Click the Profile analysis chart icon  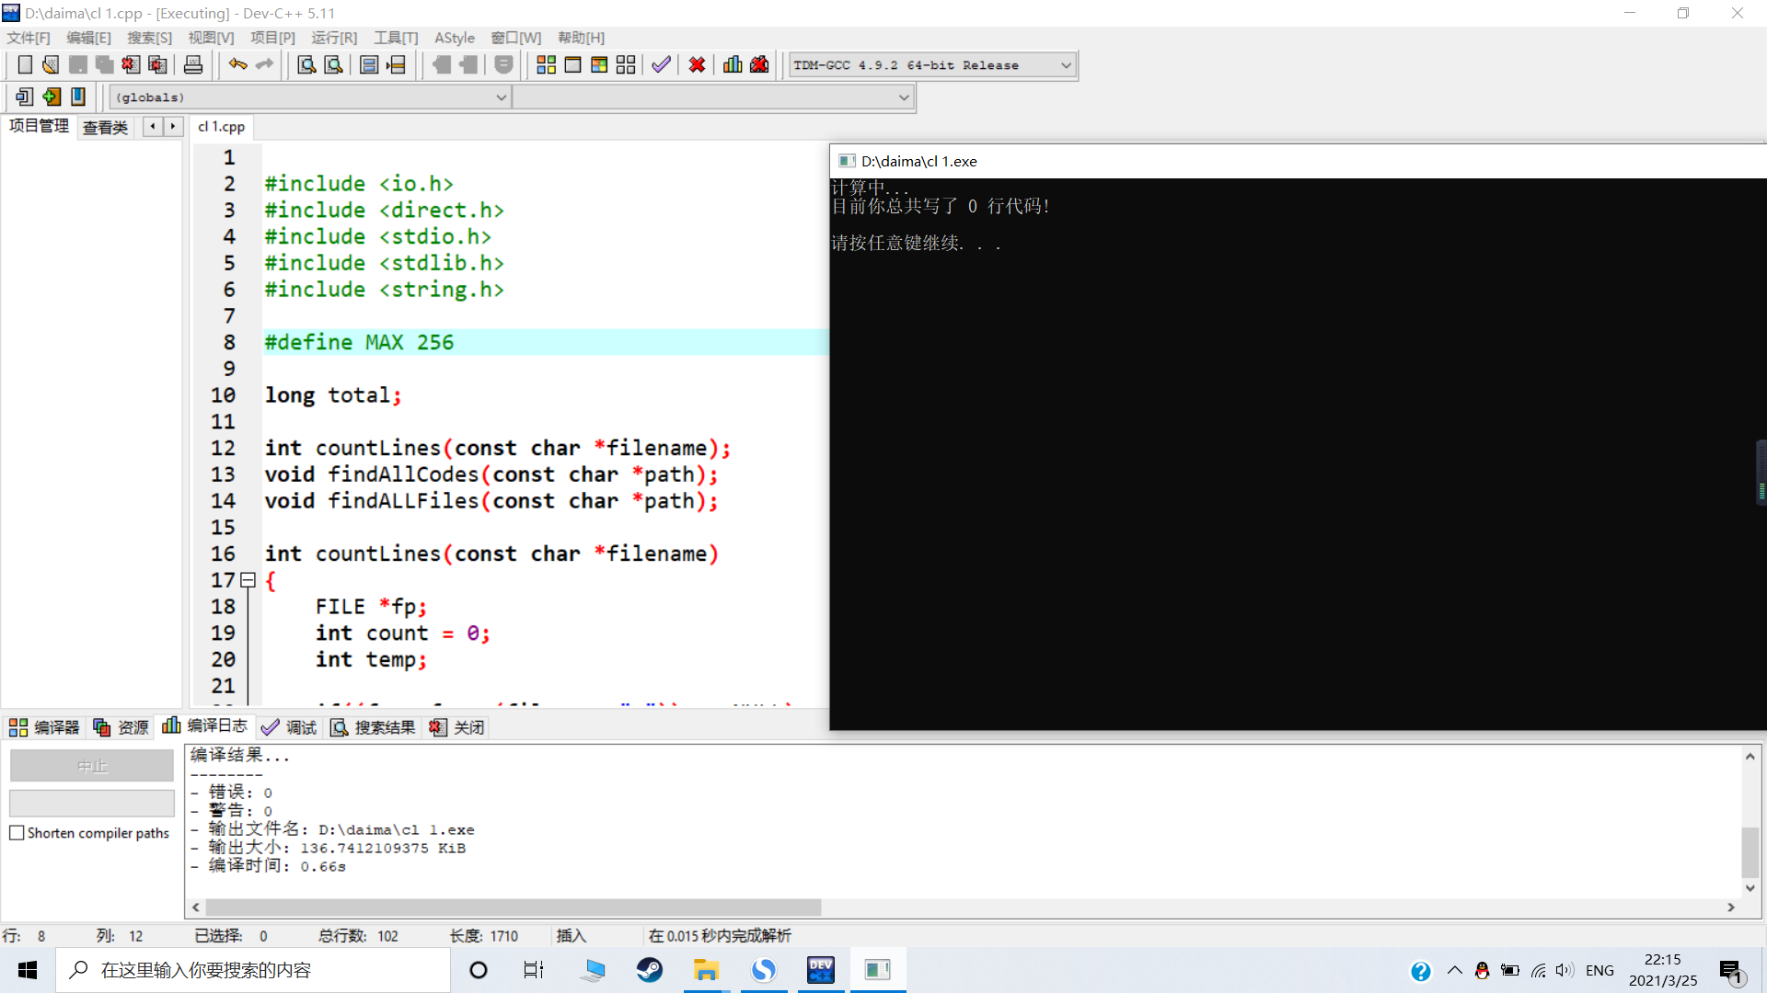pos(733,64)
